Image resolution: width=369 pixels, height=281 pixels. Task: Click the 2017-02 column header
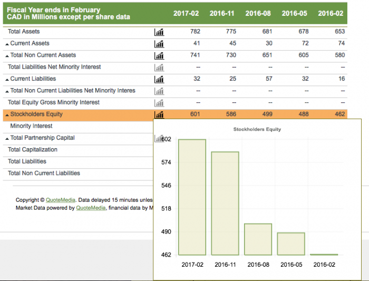point(186,13)
